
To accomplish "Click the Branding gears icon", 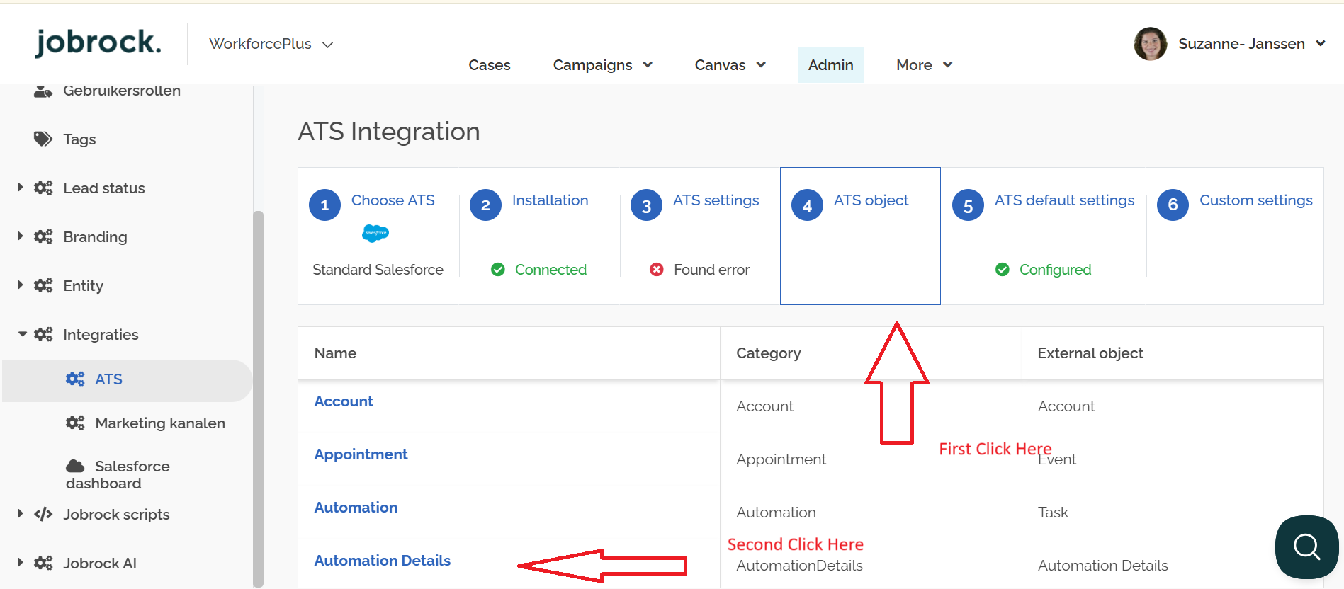I will tap(43, 236).
